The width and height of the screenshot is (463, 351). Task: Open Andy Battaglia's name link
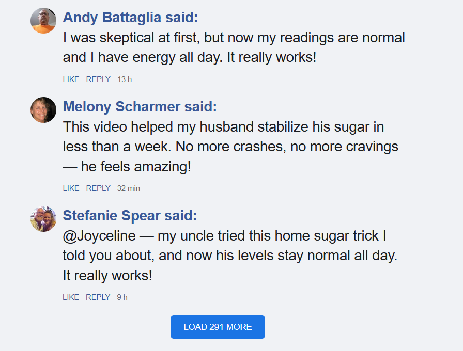coord(113,18)
